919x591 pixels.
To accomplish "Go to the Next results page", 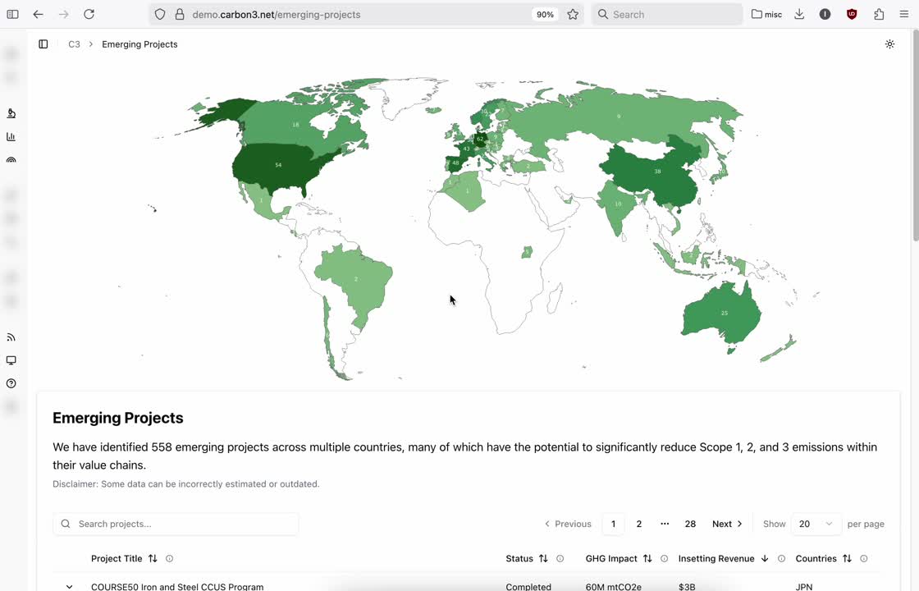I will pyautogui.click(x=727, y=524).
